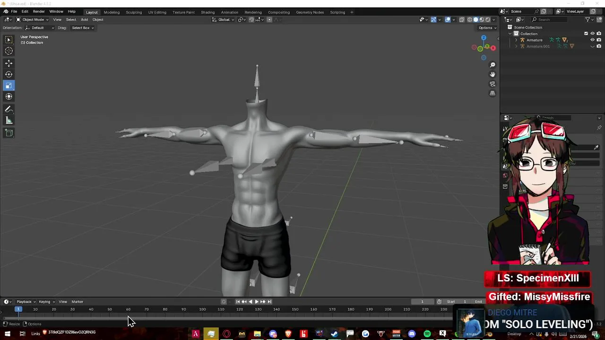Image resolution: width=605 pixels, height=340 pixels.
Task: Open the timeline Playback dropdown
Action: 26,302
